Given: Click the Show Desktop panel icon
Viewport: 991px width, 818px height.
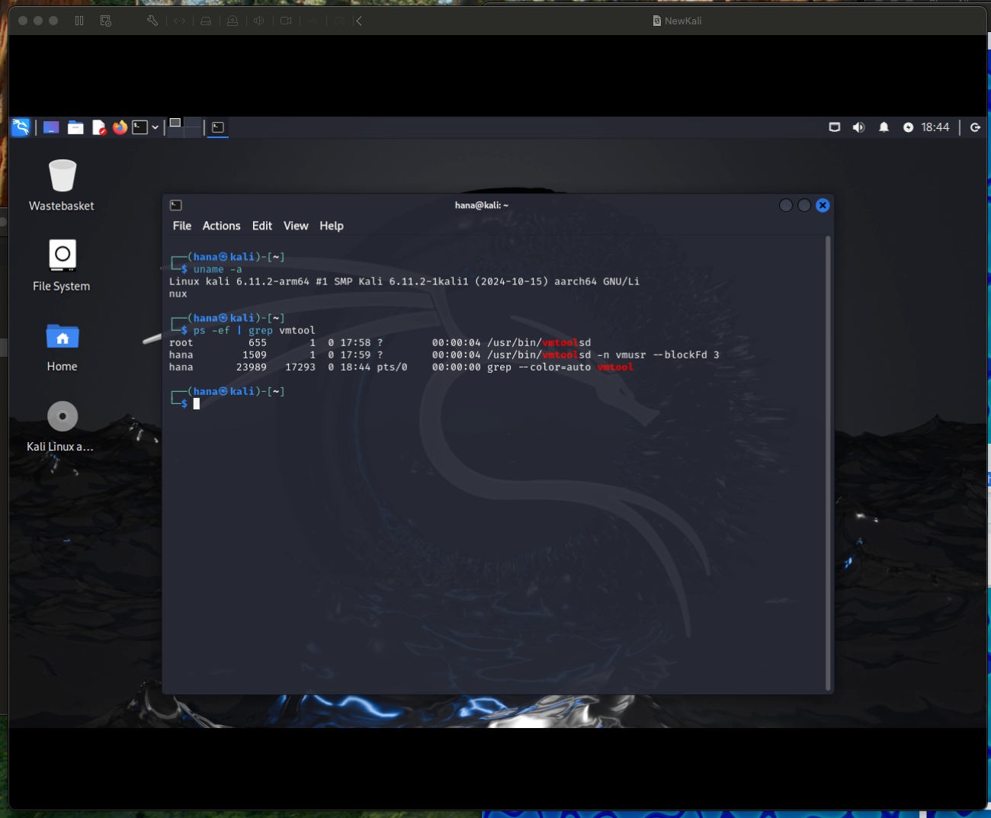Looking at the screenshot, I should [x=51, y=127].
